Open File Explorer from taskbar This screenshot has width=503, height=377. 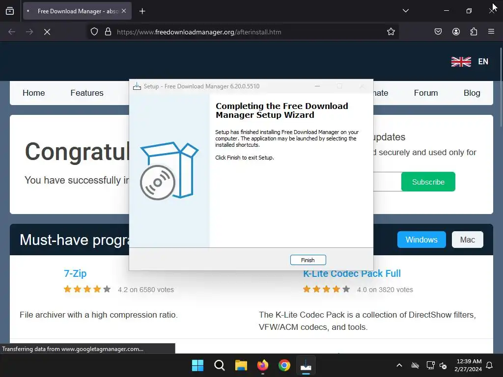point(241,365)
